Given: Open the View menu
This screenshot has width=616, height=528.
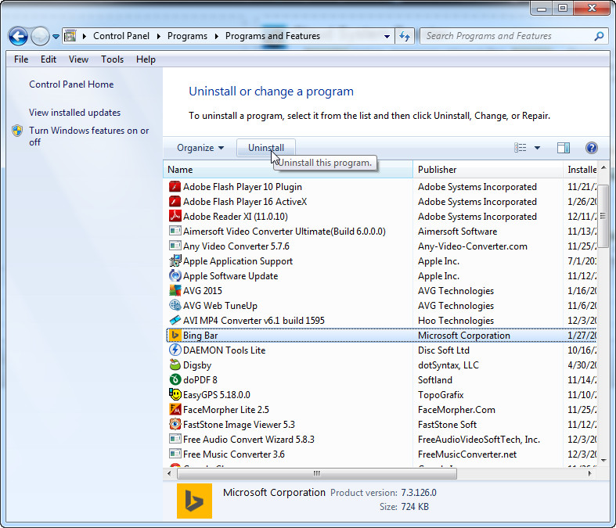Looking at the screenshot, I should click(x=78, y=59).
